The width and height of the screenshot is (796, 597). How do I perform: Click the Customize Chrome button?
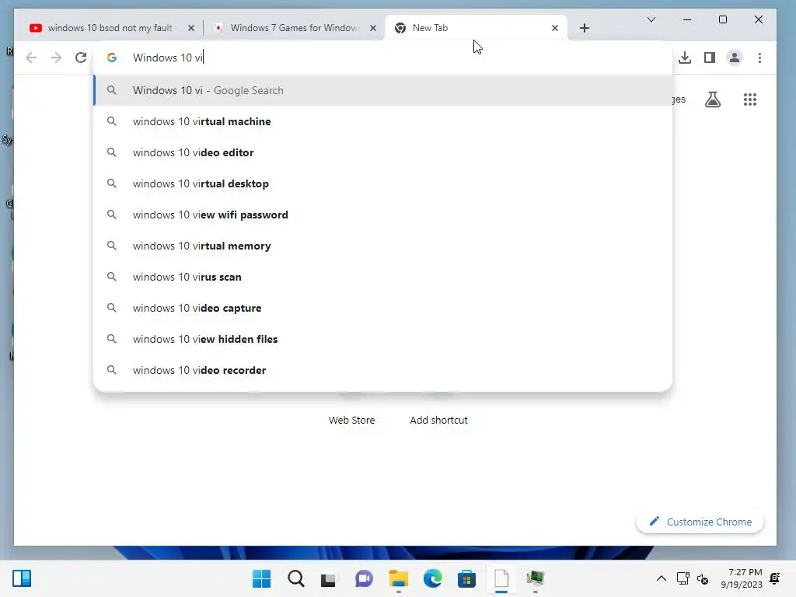[x=700, y=522]
